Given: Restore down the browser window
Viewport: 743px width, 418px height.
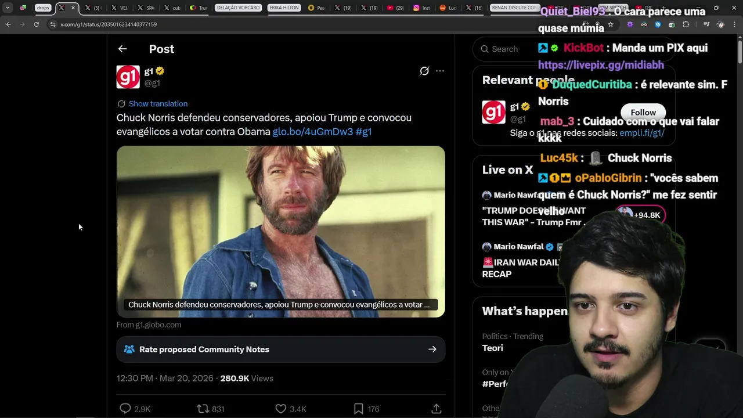Looking at the screenshot, I should (716, 8).
